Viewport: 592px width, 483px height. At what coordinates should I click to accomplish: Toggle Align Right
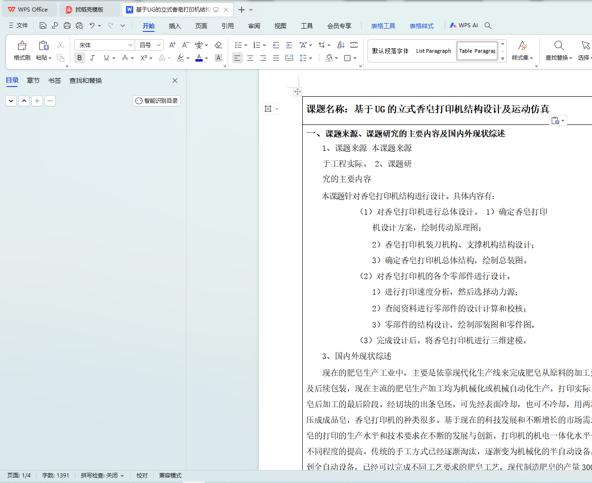(263, 58)
